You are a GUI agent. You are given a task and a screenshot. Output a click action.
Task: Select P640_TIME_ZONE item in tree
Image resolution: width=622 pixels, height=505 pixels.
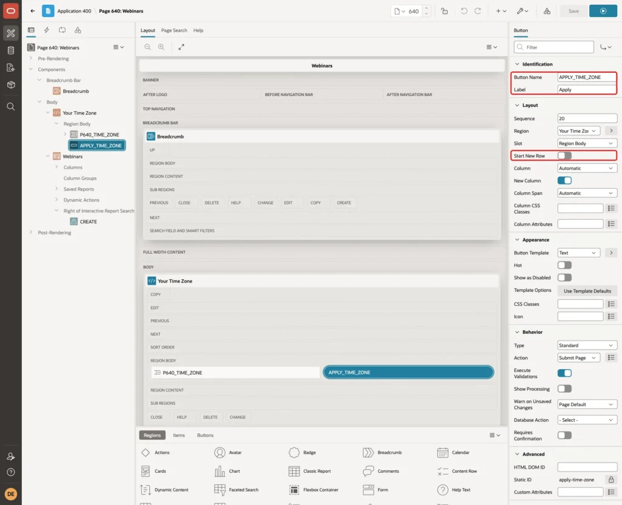[x=99, y=135]
